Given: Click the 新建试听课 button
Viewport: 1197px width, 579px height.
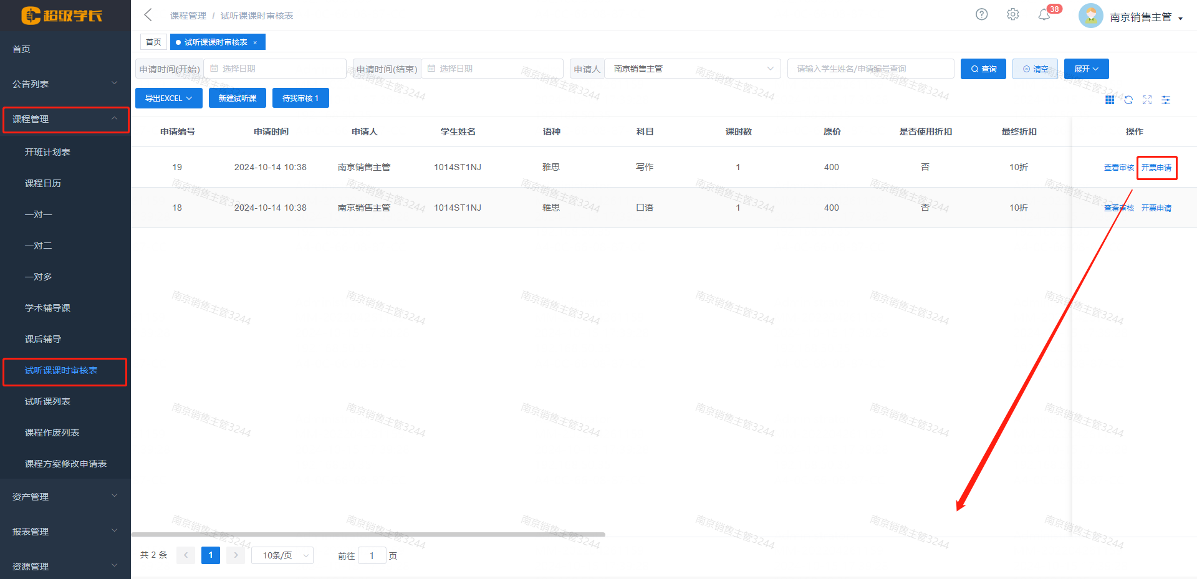Looking at the screenshot, I should pos(238,98).
